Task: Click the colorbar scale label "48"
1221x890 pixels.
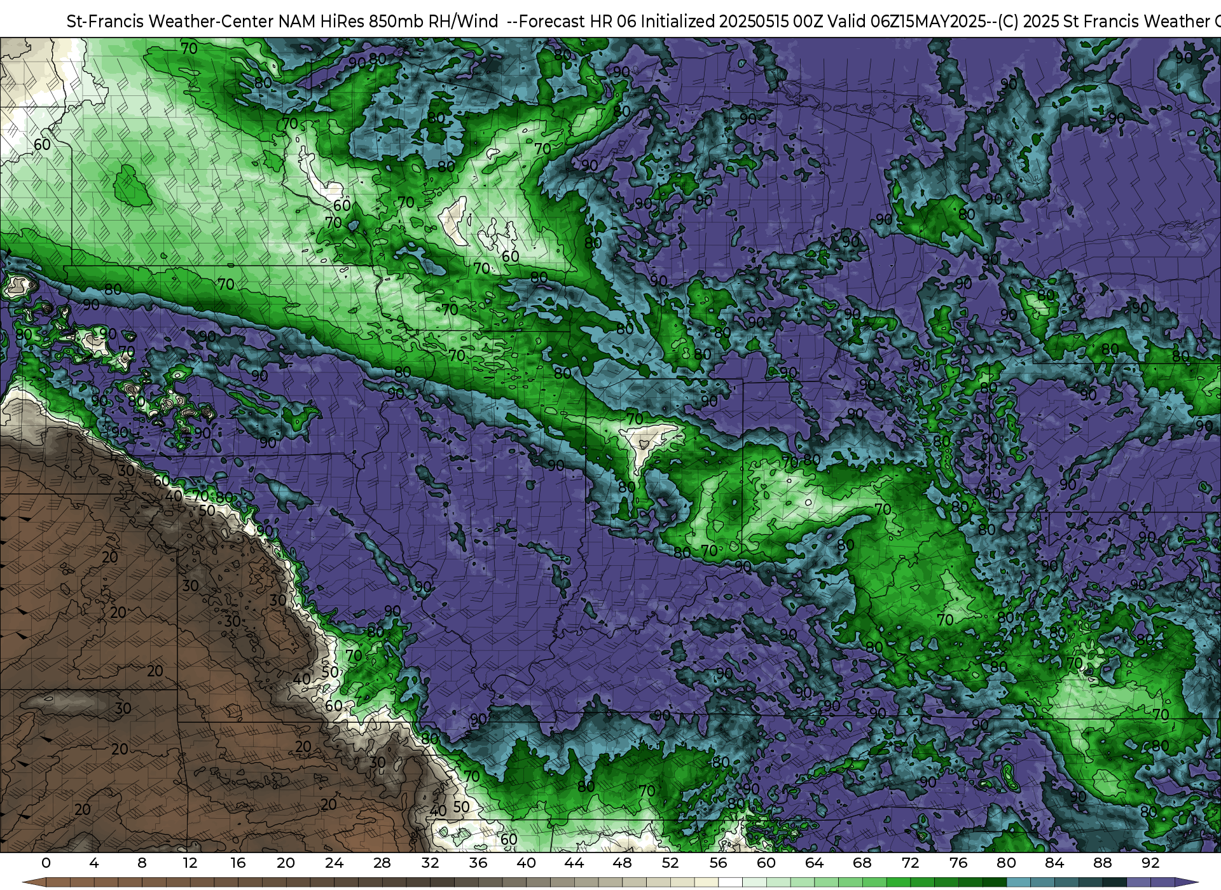Action: coord(622,863)
